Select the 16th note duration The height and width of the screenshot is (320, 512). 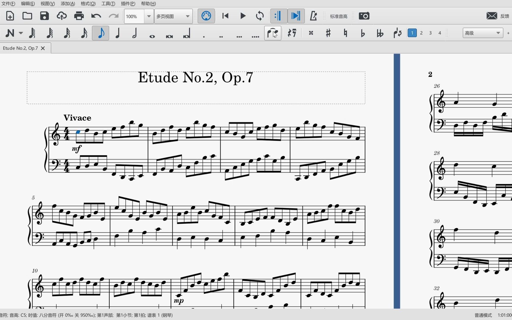(x=84, y=33)
